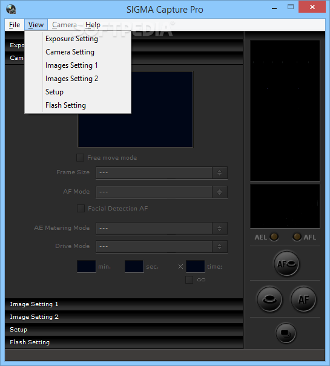Image resolution: width=330 pixels, height=366 pixels.
Task: Click the shutter release button
Action: tap(269, 299)
